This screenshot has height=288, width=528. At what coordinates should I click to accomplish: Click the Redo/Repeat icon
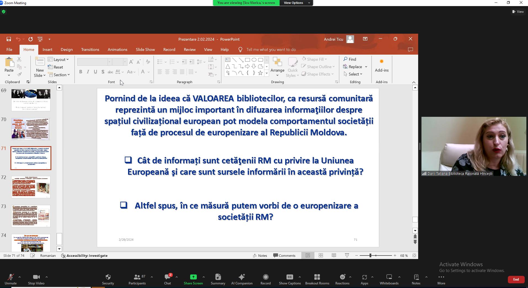point(30,39)
